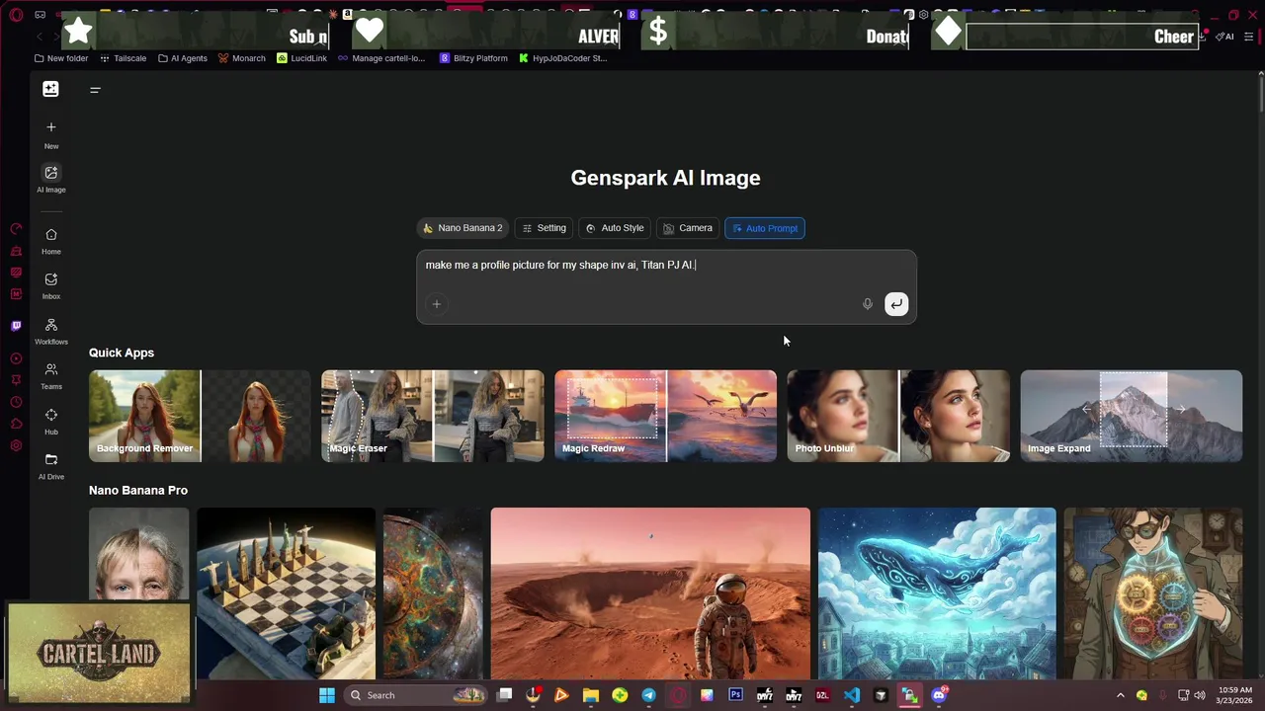Open the Nano Banana 2 model selector

click(463, 228)
